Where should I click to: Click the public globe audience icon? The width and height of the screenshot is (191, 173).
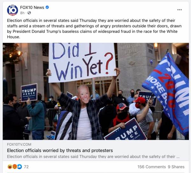[29, 13]
